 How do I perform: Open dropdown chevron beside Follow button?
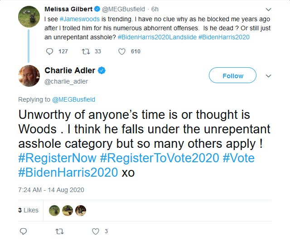pos(268,76)
